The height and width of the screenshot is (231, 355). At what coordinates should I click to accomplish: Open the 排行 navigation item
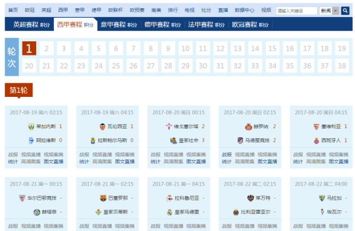[x=173, y=10]
